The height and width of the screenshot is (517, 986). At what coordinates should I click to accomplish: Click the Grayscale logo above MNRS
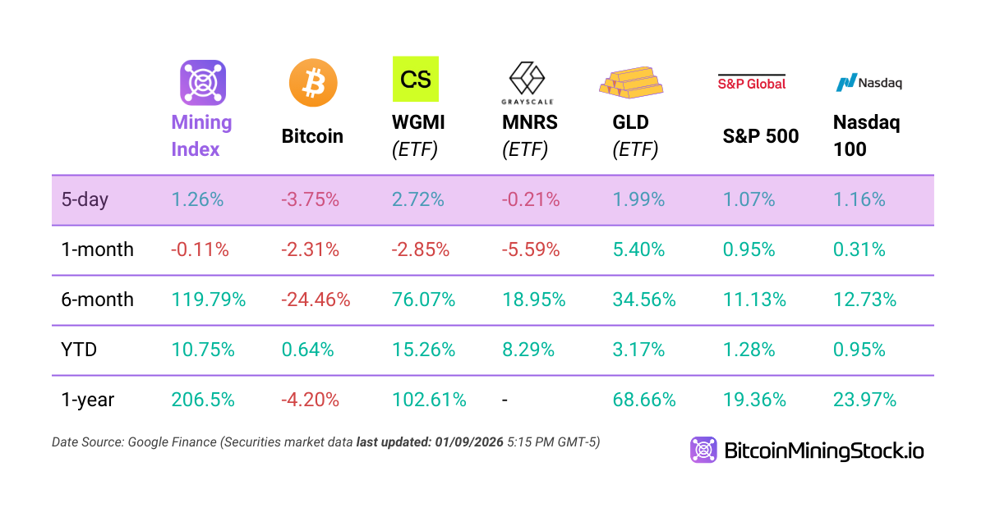[x=528, y=83]
